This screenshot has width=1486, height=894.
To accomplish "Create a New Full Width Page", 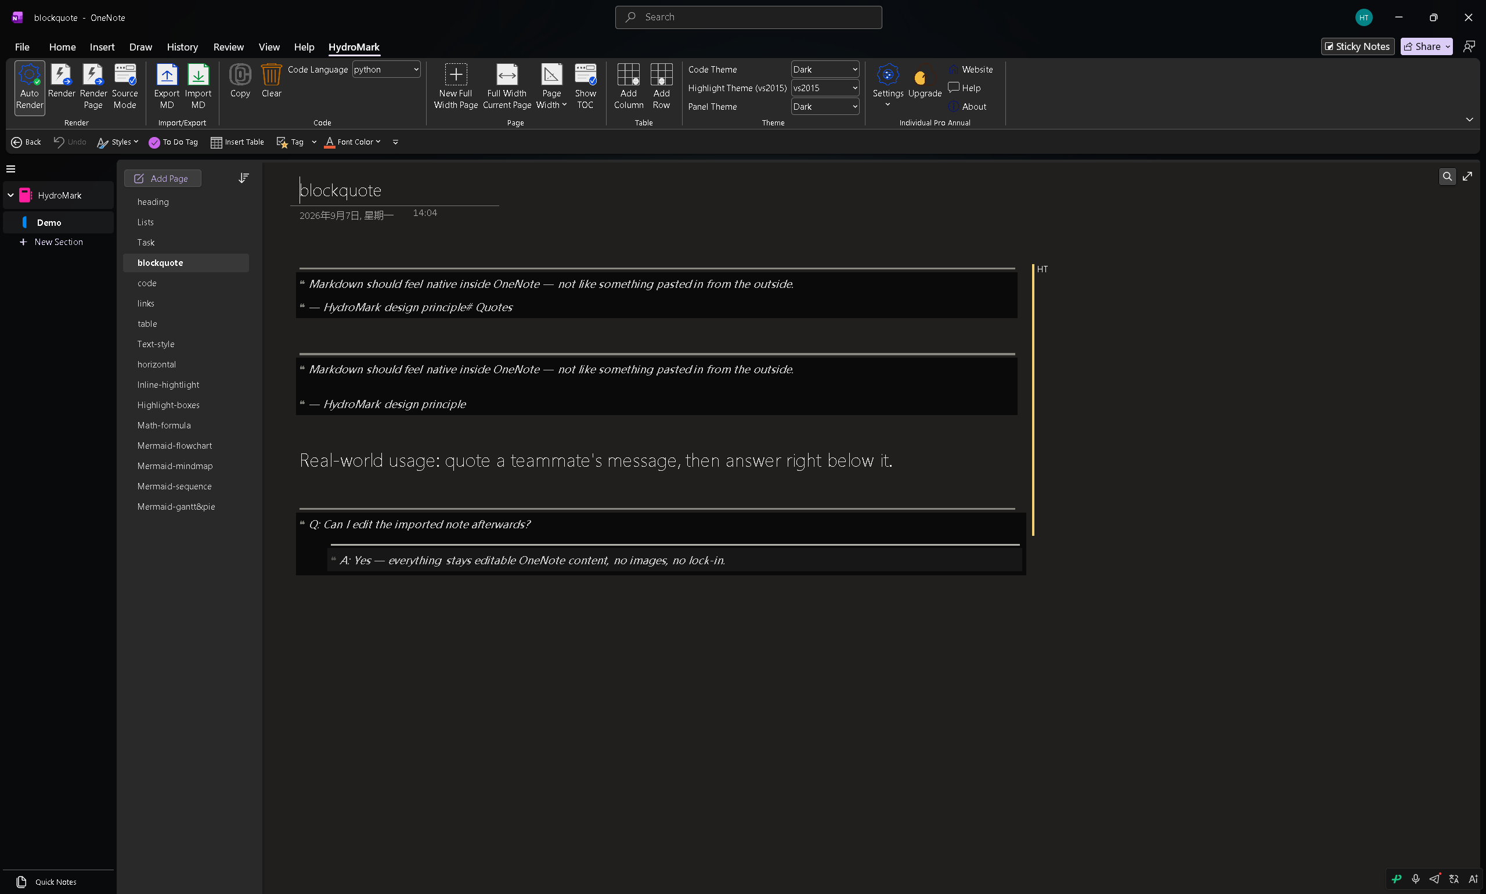I will click(x=456, y=87).
